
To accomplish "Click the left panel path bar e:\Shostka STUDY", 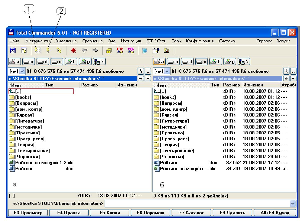I will tap(73, 79).
